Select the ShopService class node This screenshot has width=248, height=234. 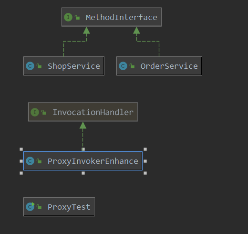pyautogui.click(x=64, y=66)
